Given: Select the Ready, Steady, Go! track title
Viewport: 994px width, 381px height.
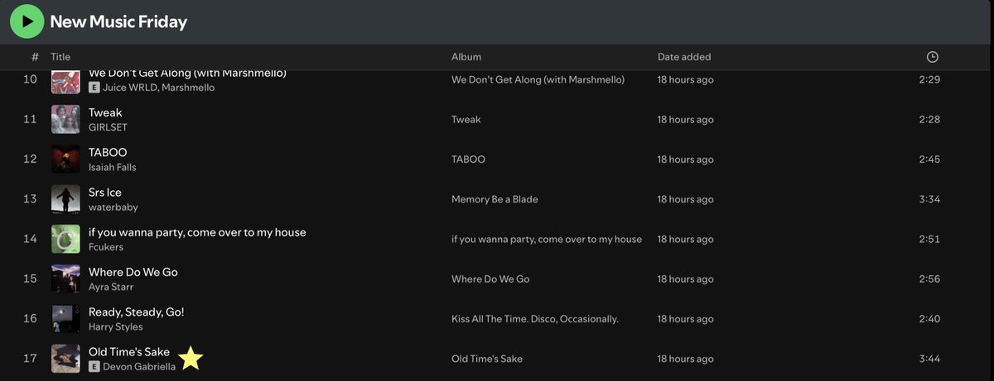Looking at the screenshot, I should click(x=137, y=312).
